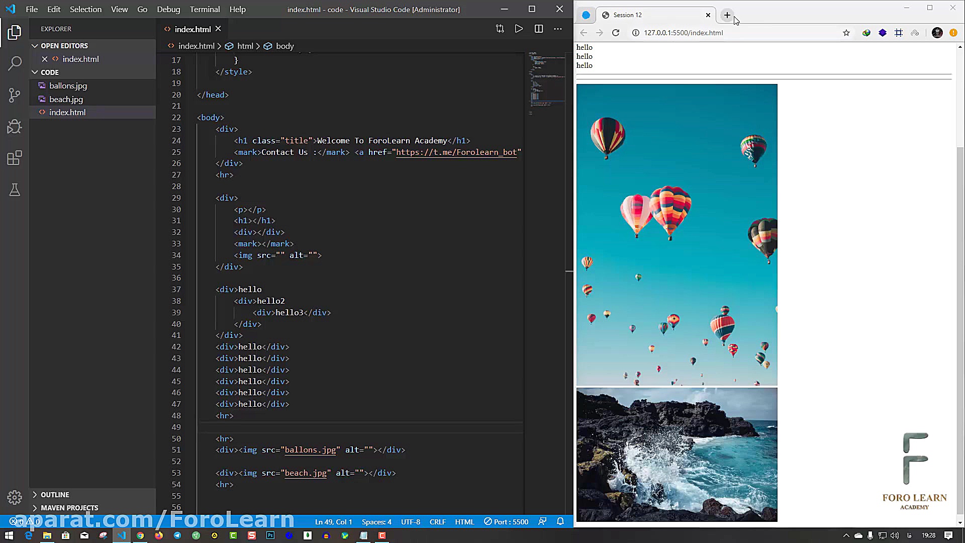Open notifications bell in status bar
This screenshot has height=543, width=965.
(x=560, y=522)
